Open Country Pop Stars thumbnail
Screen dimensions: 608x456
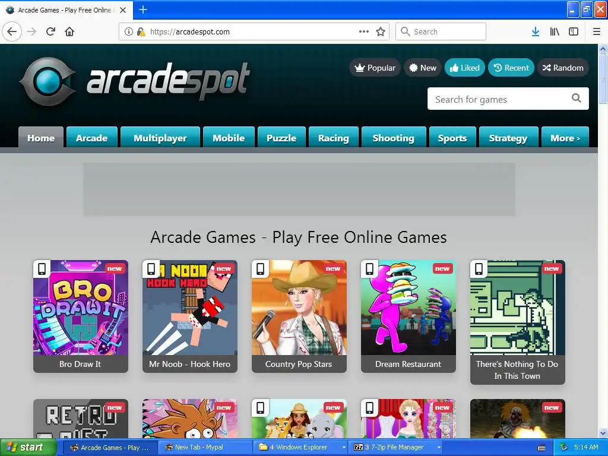pyautogui.click(x=299, y=308)
